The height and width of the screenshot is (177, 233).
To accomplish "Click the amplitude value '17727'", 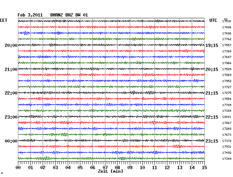I will [227, 87].
